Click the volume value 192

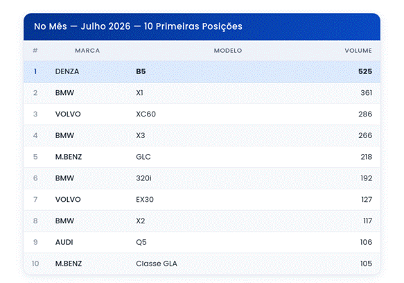coord(366,178)
